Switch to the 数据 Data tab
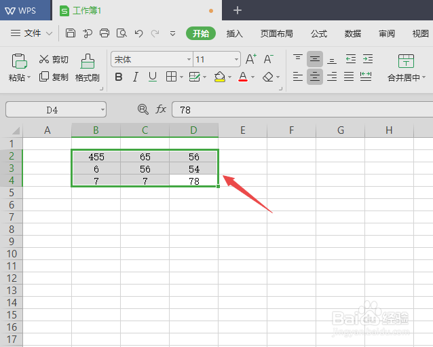Image resolution: width=433 pixels, height=347 pixels. point(353,34)
